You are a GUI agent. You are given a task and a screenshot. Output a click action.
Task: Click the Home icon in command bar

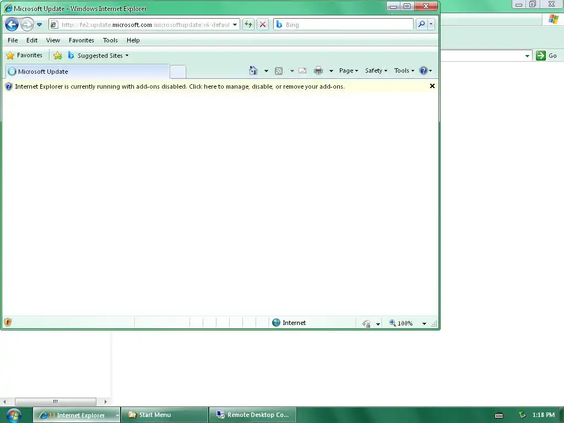pyautogui.click(x=253, y=70)
